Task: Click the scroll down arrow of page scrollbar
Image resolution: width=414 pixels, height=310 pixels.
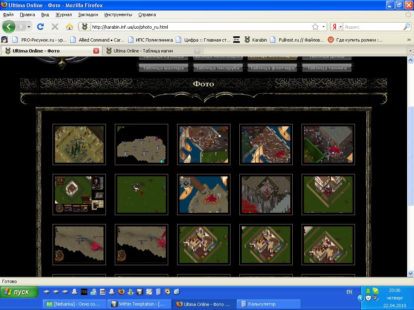Action: (411, 273)
